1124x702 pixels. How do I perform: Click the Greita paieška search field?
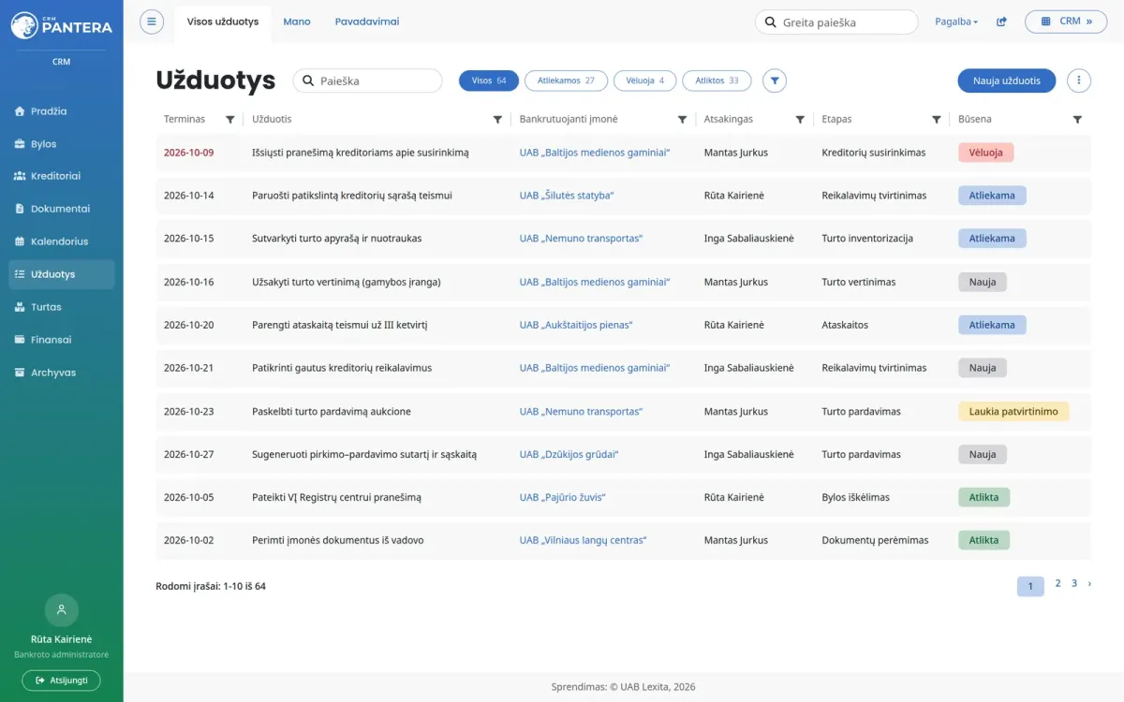836,22
